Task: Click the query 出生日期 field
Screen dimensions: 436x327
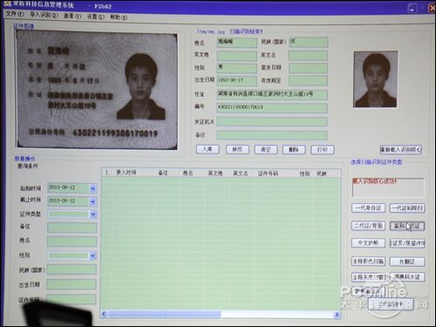Action: coord(72,284)
